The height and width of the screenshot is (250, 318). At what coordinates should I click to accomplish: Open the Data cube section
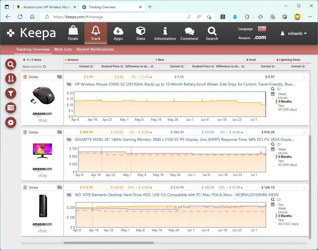click(141, 33)
